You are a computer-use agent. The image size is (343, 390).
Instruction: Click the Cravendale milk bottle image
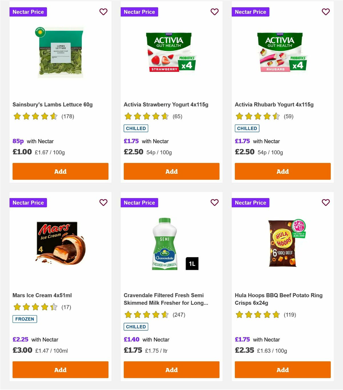(x=165, y=246)
